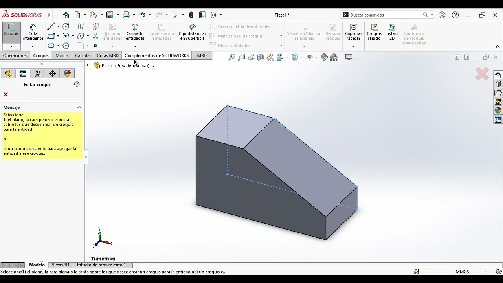503x283 pixels.
Task: Select the Text sketch tool
Action: [x=95, y=36]
